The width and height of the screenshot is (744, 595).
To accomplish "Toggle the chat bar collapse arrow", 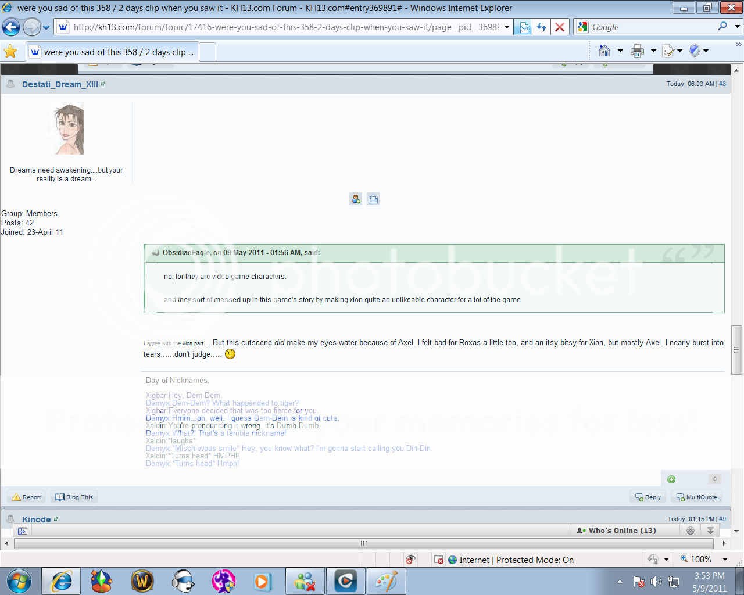I will coord(710,531).
